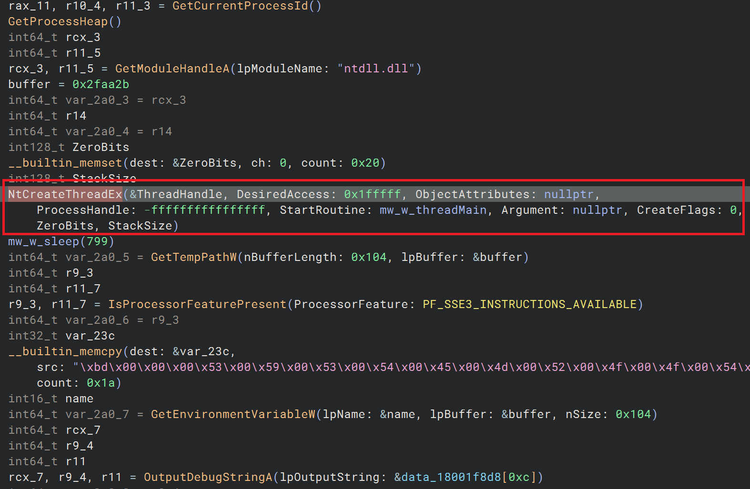750x489 pixels.
Task: Click the var_2a0_4 = r14 line
Action: coord(90,131)
